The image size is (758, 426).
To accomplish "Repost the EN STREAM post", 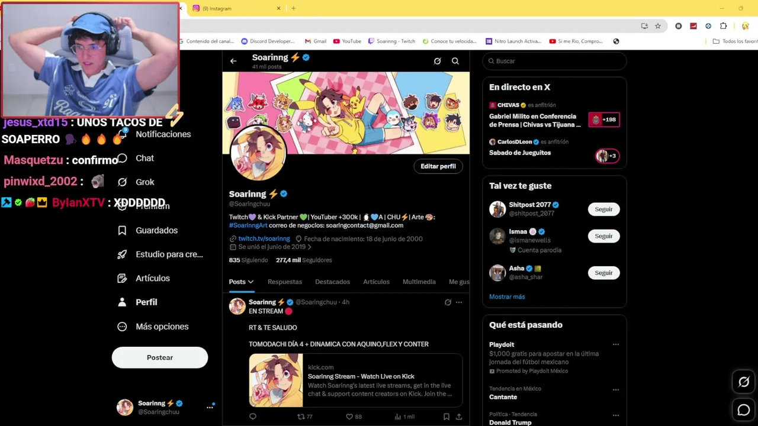I will pos(301,417).
